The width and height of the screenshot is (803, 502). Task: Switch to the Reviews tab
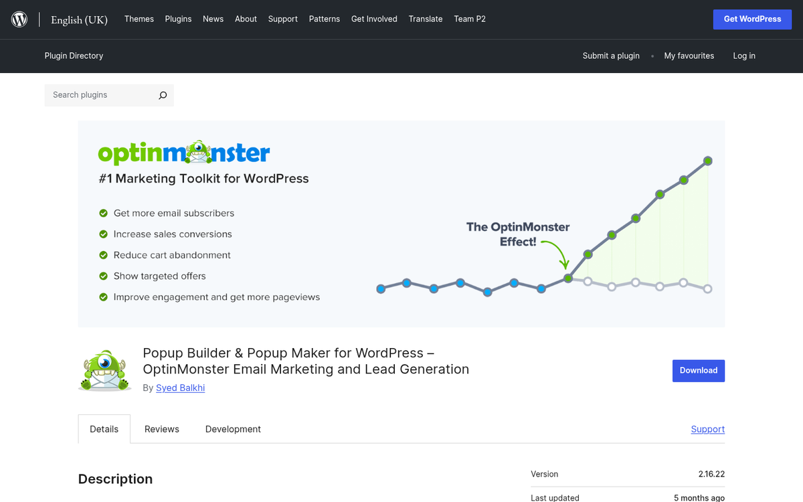point(161,428)
